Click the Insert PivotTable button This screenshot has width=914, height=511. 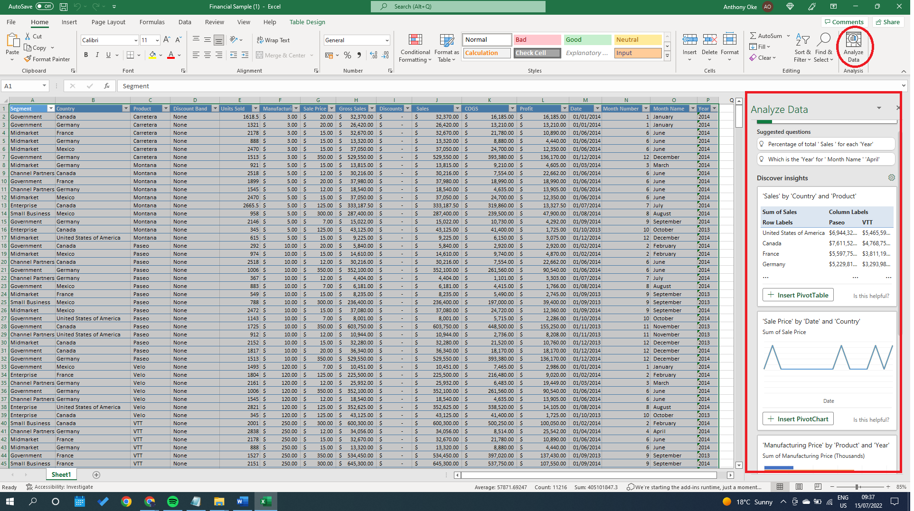pos(798,295)
